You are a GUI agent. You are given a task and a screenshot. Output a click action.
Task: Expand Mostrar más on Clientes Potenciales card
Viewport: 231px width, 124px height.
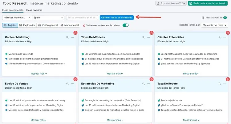(191, 74)
